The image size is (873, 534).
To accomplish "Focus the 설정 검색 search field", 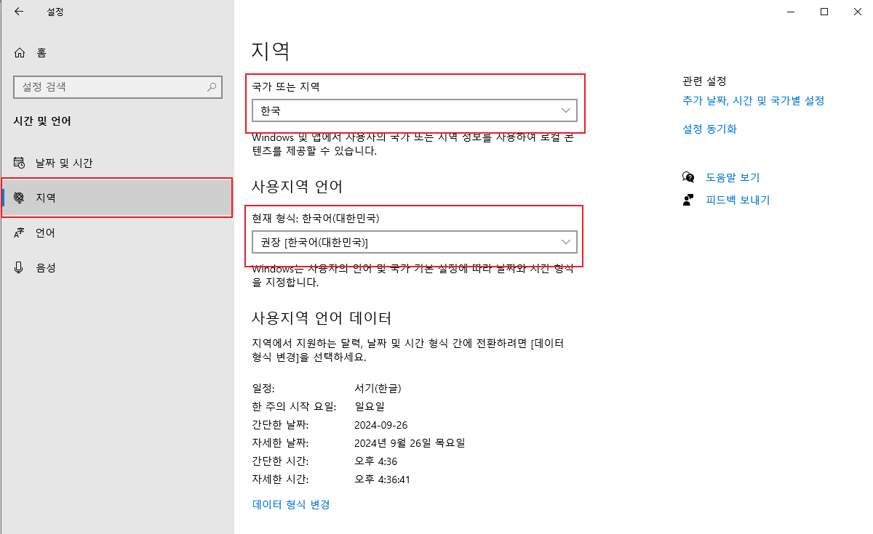I will pos(109,87).
